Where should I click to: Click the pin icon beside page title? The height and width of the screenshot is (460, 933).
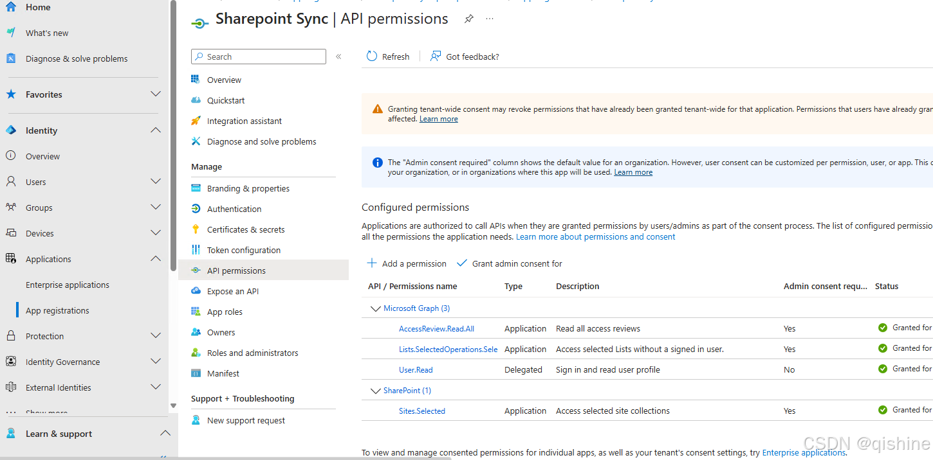click(469, 19)
